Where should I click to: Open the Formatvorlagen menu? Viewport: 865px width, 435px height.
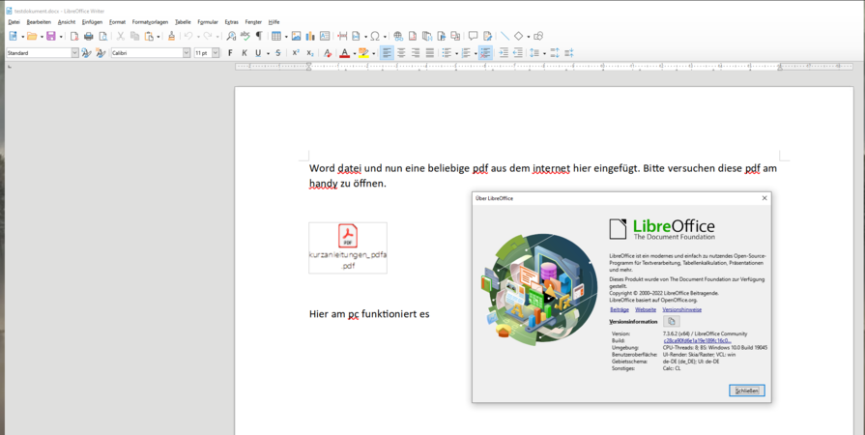tap(150, 22)
